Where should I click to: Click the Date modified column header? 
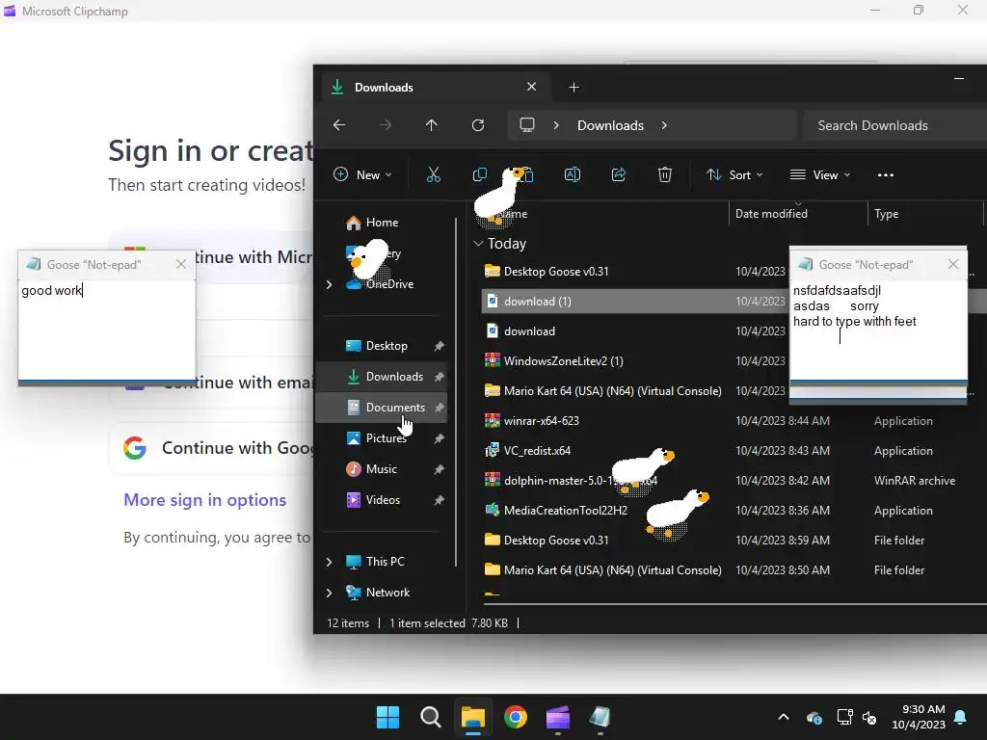tap(798, 213)
